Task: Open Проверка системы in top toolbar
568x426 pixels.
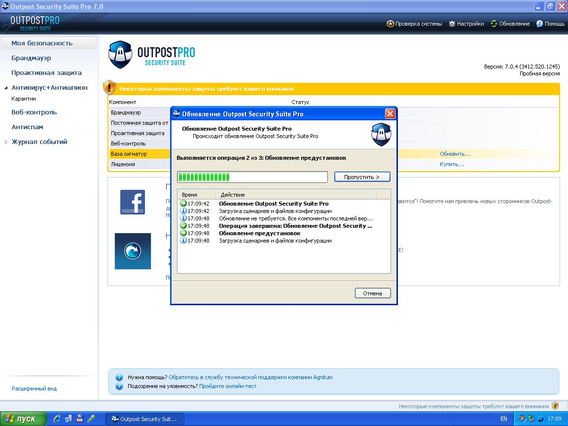Action: click(414, 24)
